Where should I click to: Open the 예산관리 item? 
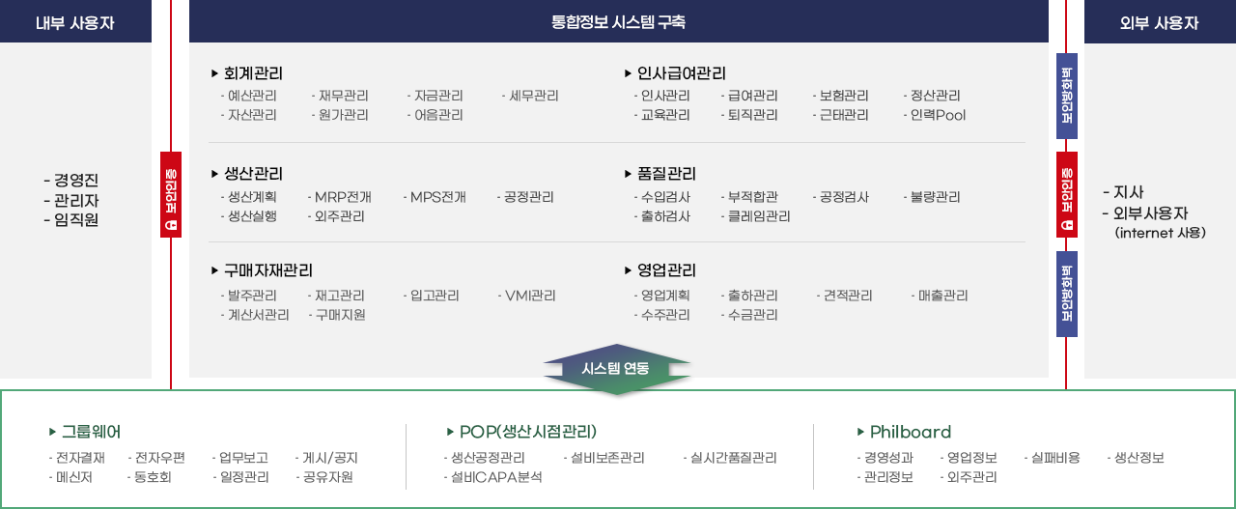click(250, 96)
